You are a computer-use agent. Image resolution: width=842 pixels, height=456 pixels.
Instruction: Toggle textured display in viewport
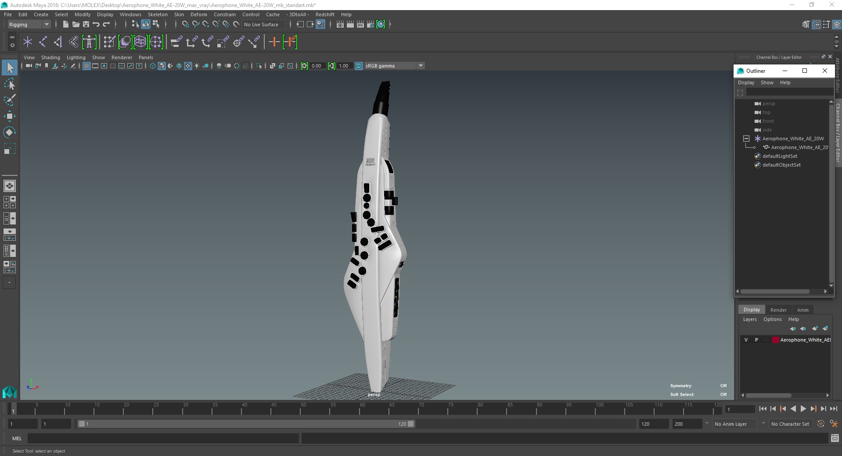pyautogui.click(x=188, y=66)
